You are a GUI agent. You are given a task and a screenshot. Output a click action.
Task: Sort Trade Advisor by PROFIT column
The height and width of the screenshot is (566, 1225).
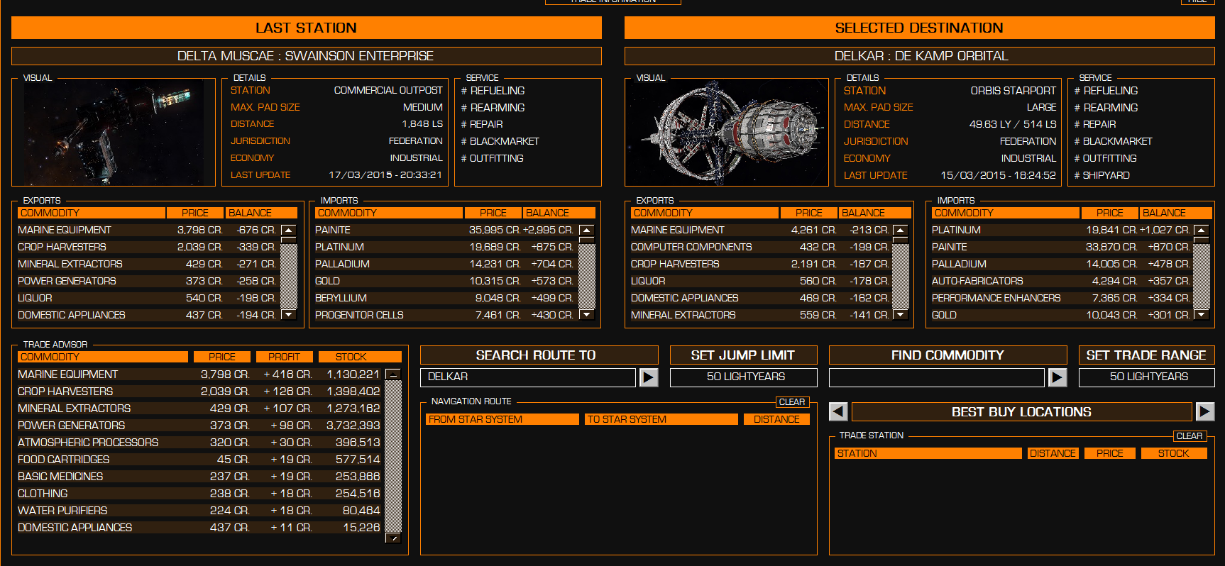pos(285,357)
